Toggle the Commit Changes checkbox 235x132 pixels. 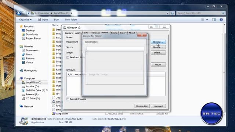coord(68,99)
